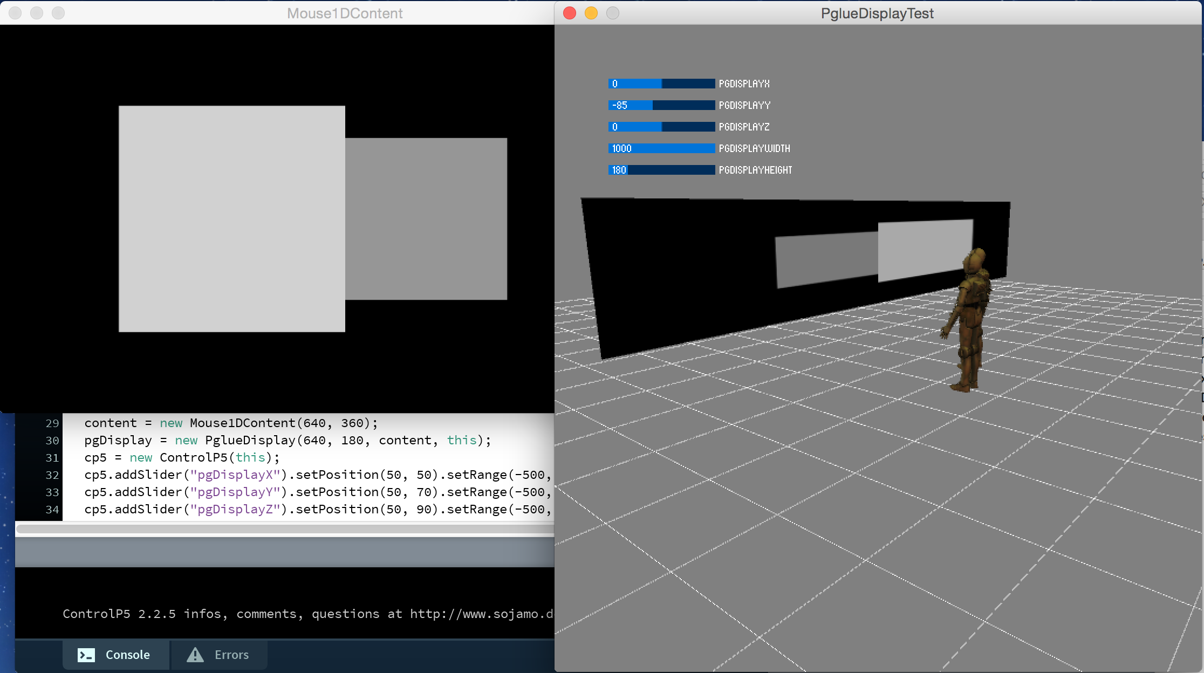Image resolution: width=1204 pixels, height=673 pixels.
Task: Click the pgDisplayZ slider track
Action: [661, 127]
